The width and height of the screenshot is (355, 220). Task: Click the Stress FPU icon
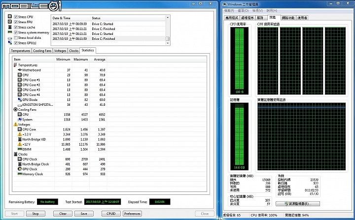10,22
